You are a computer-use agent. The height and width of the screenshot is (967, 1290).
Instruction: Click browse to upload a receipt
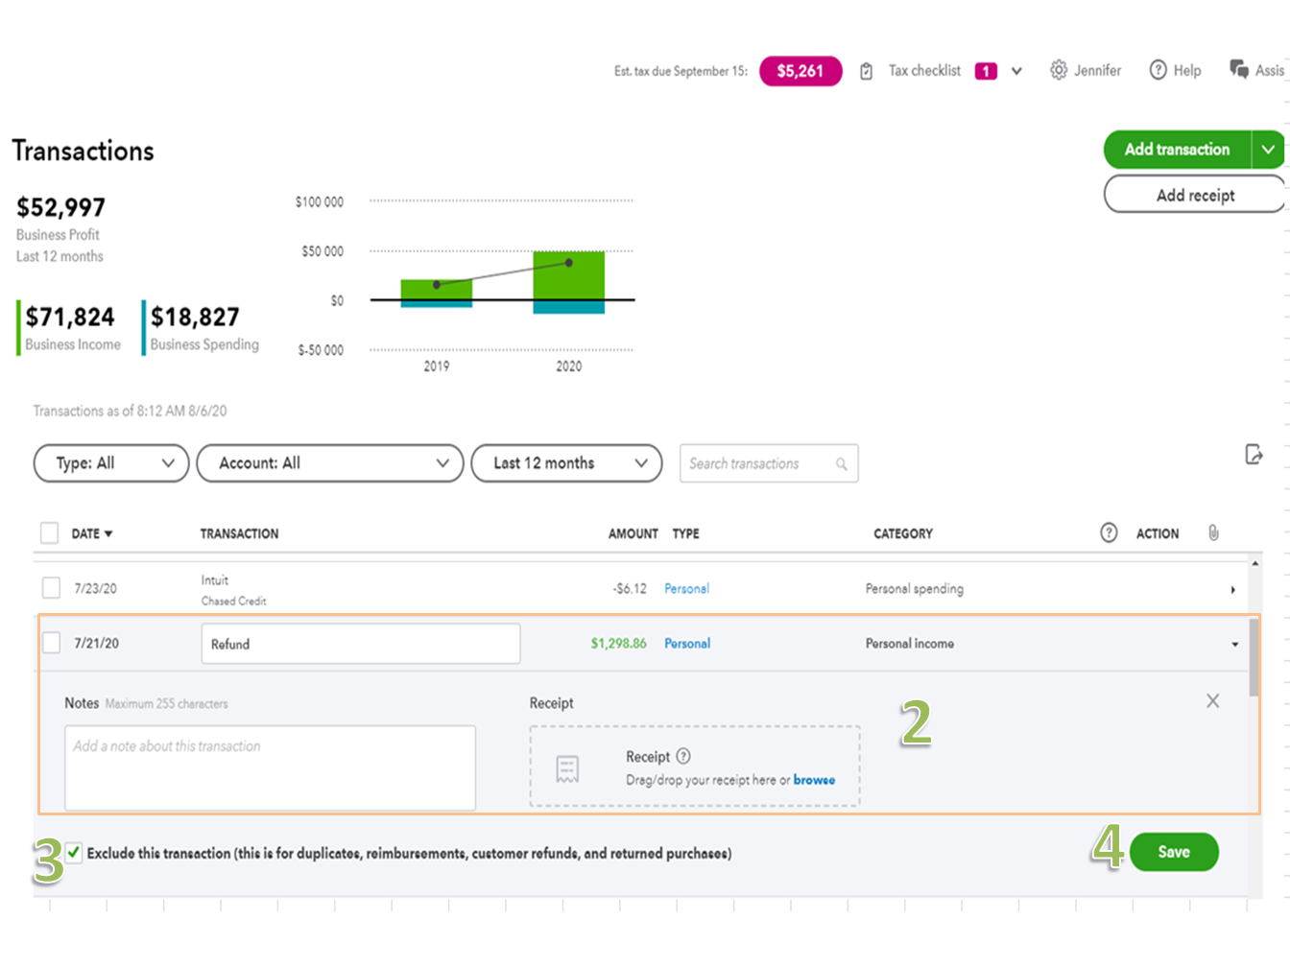814,780
